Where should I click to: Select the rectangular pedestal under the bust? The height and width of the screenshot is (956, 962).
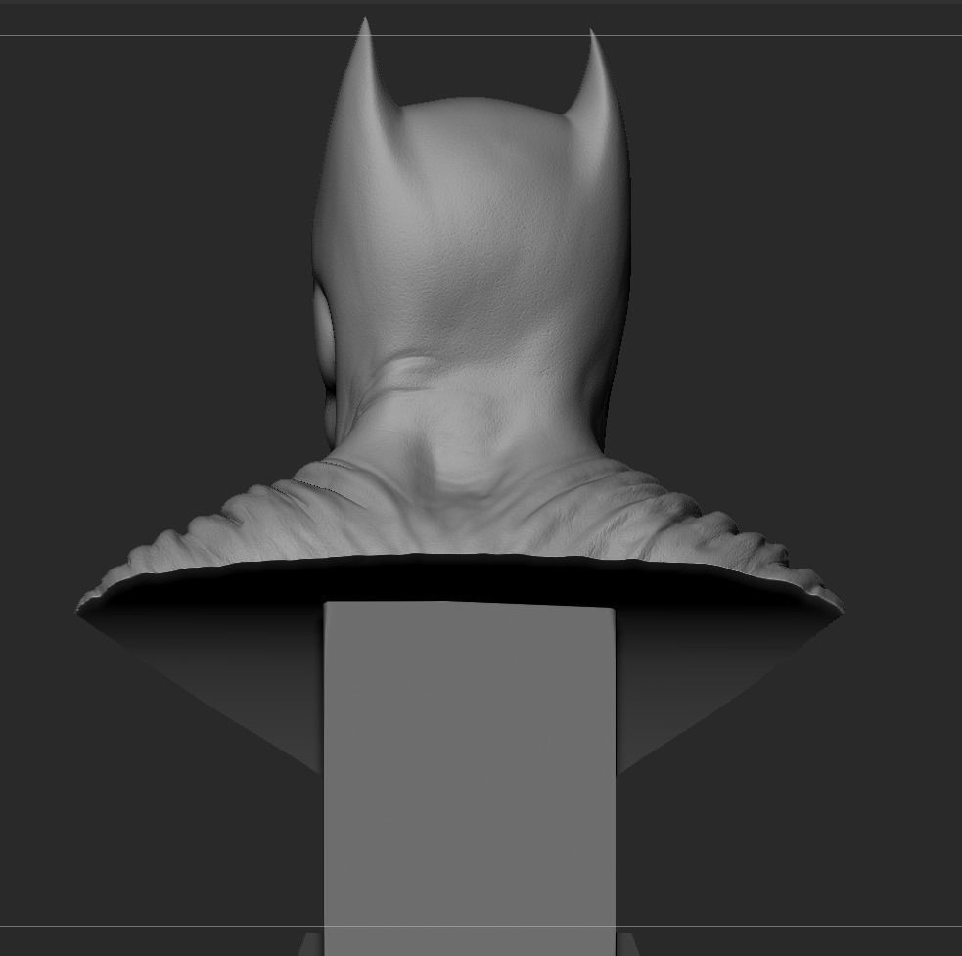coord(470,778)
